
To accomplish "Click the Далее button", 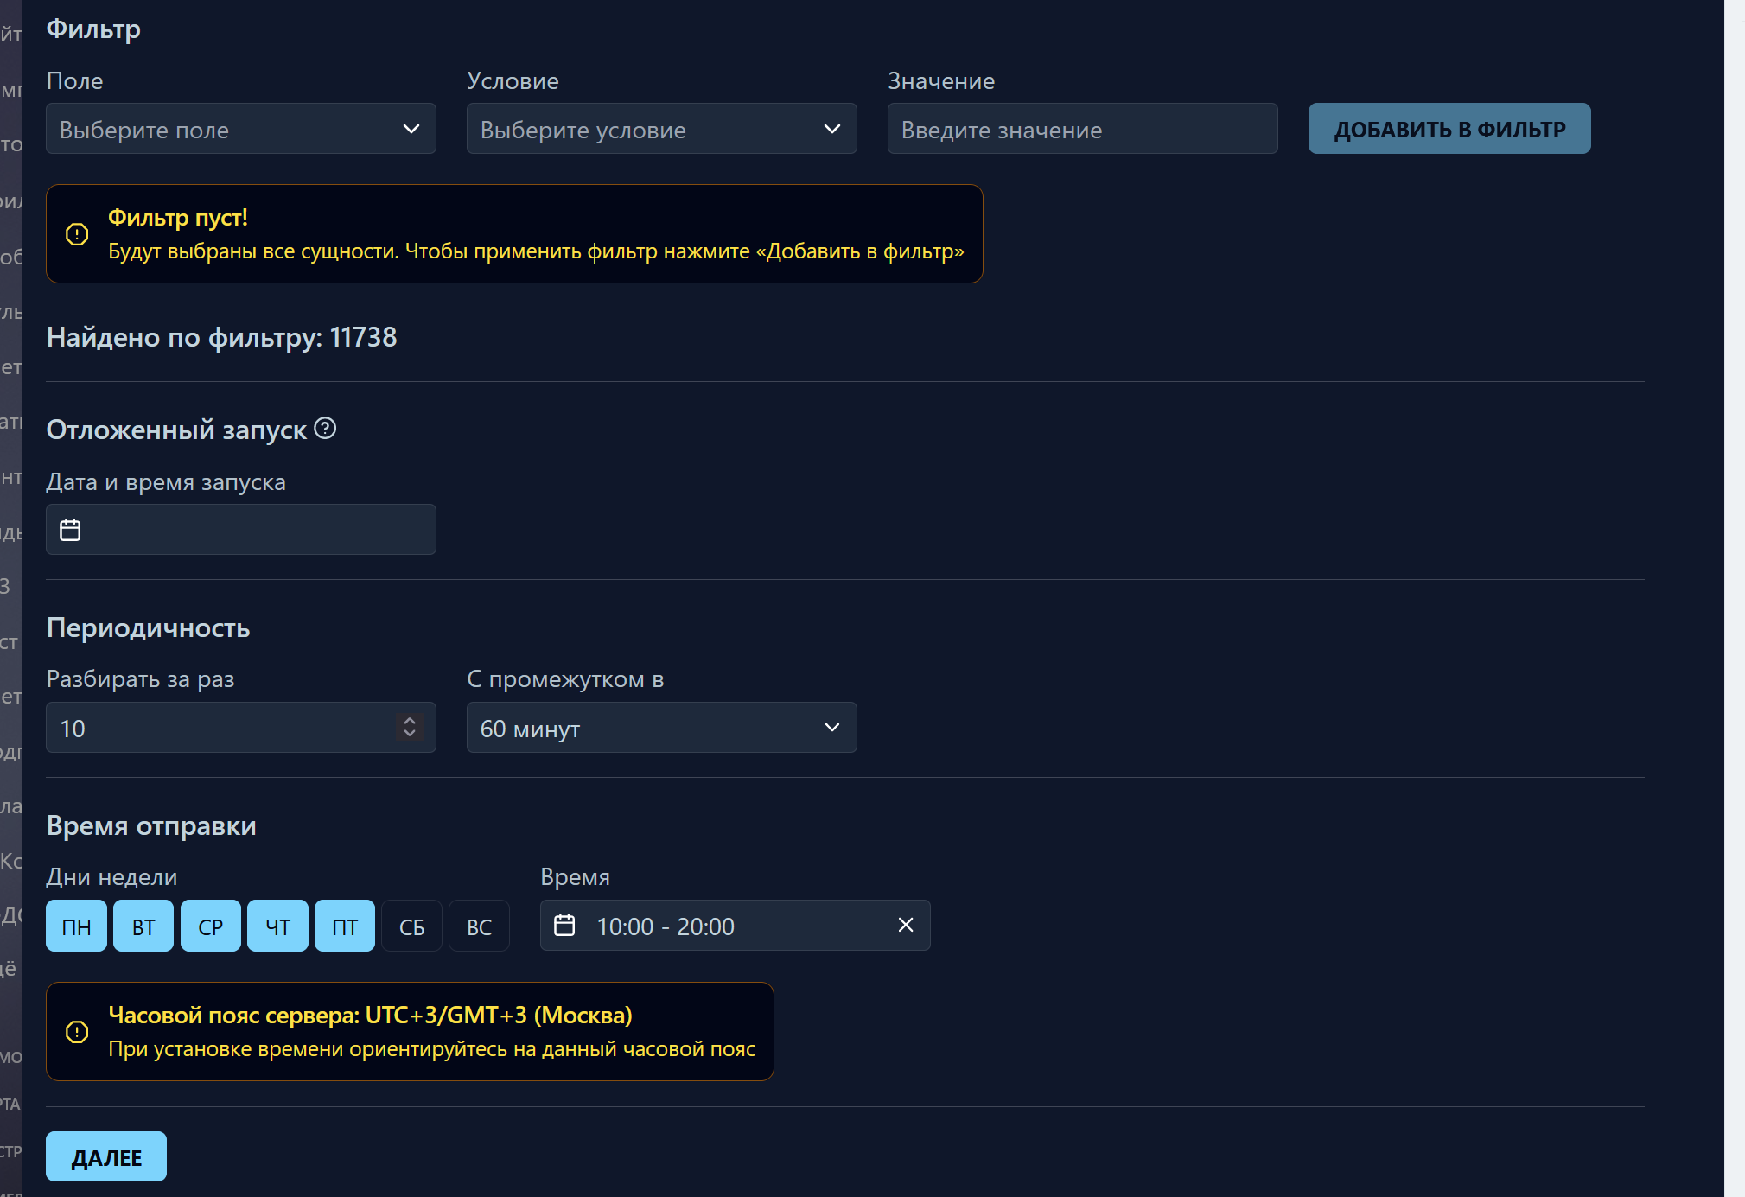I will [106, 1156].
